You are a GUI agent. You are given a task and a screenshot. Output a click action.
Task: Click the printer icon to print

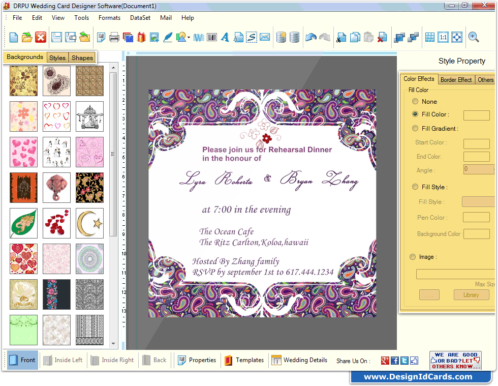(114, 38)
